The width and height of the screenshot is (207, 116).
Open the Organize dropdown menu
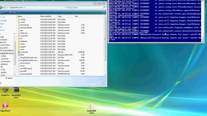[x=4, y=12]
